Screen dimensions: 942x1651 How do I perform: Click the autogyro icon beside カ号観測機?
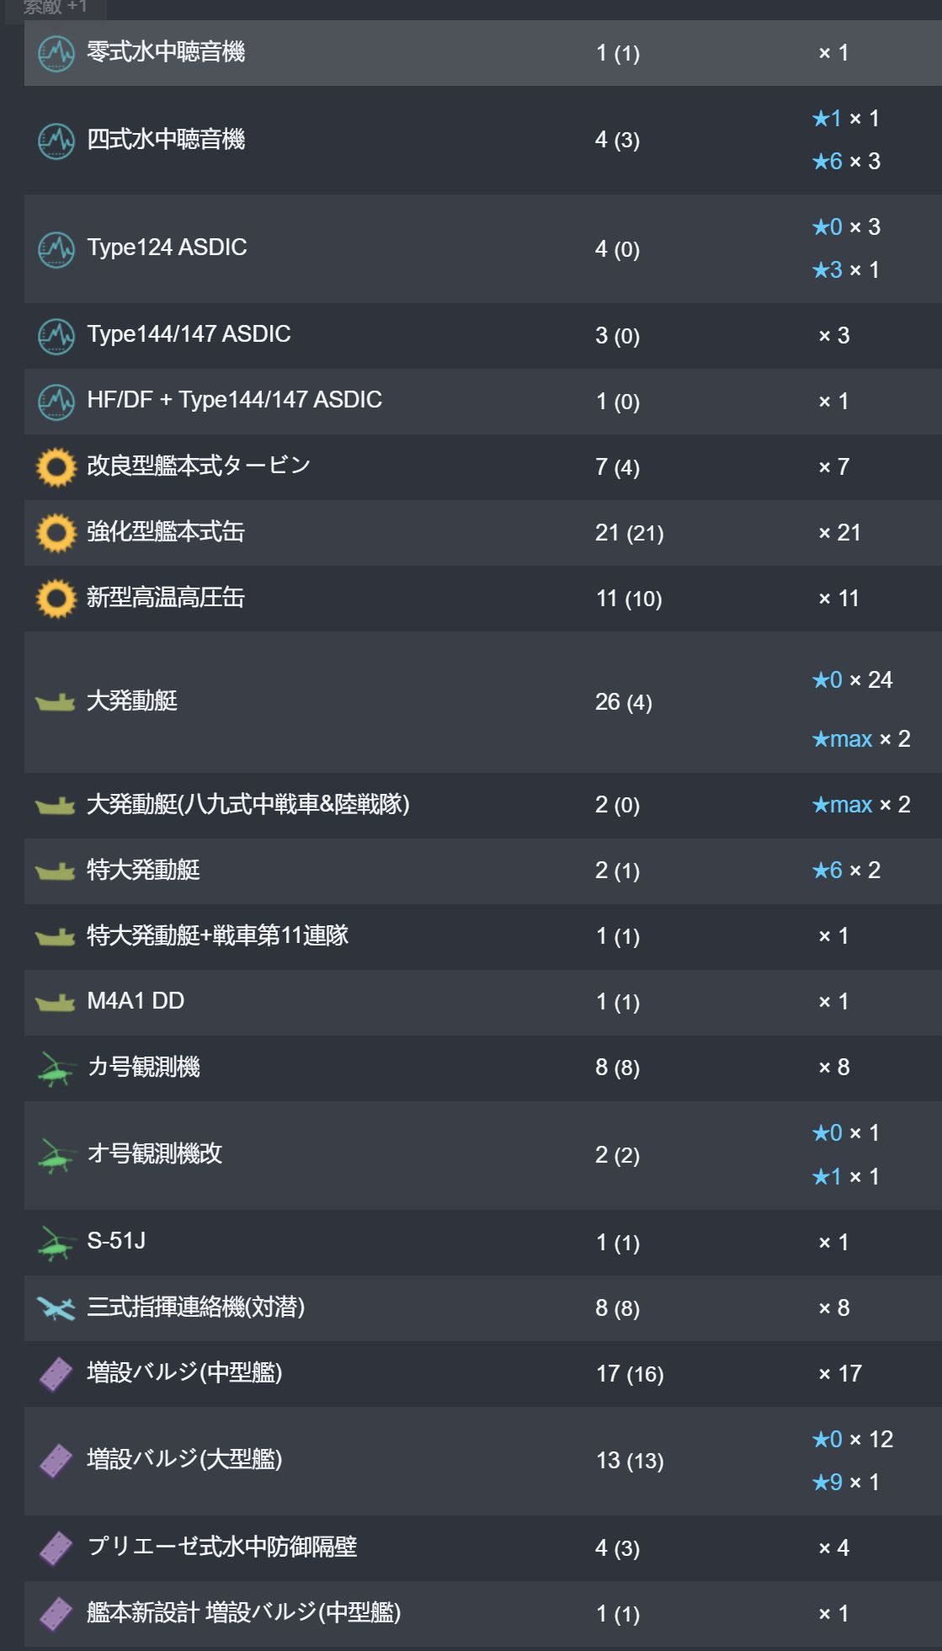56,1068
